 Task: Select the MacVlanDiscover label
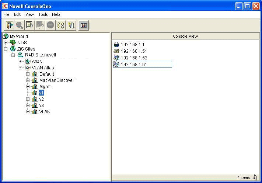click(x=57, y=80)
